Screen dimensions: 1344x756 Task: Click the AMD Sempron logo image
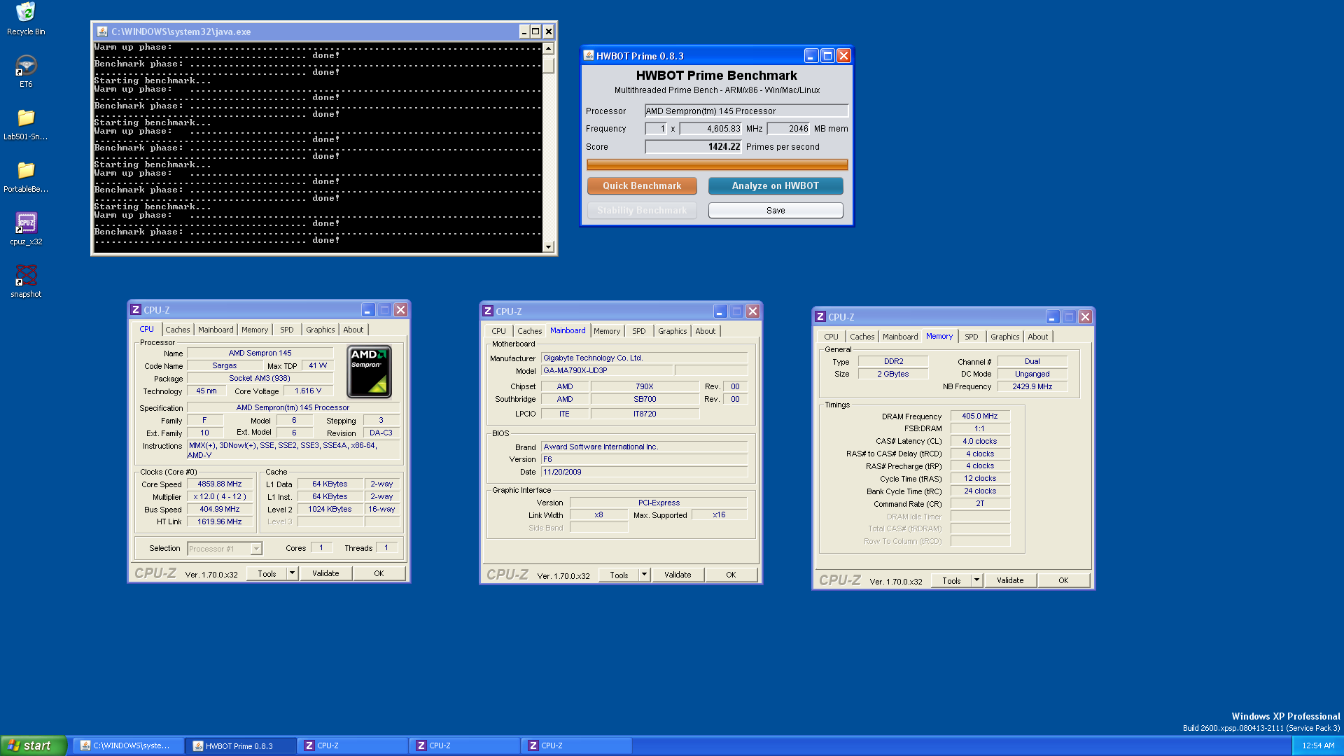[369, 372]
